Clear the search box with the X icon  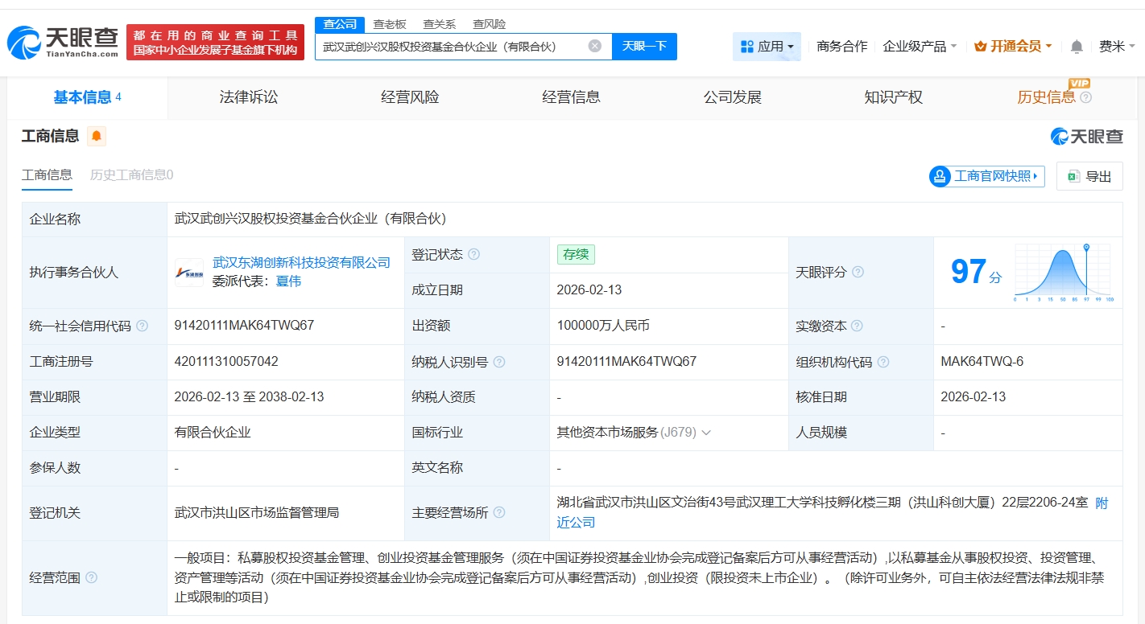coord(595,46)
